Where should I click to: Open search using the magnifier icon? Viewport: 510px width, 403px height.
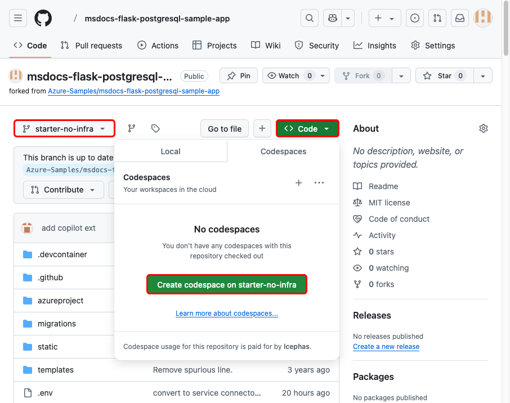click(x=309, y=17)
